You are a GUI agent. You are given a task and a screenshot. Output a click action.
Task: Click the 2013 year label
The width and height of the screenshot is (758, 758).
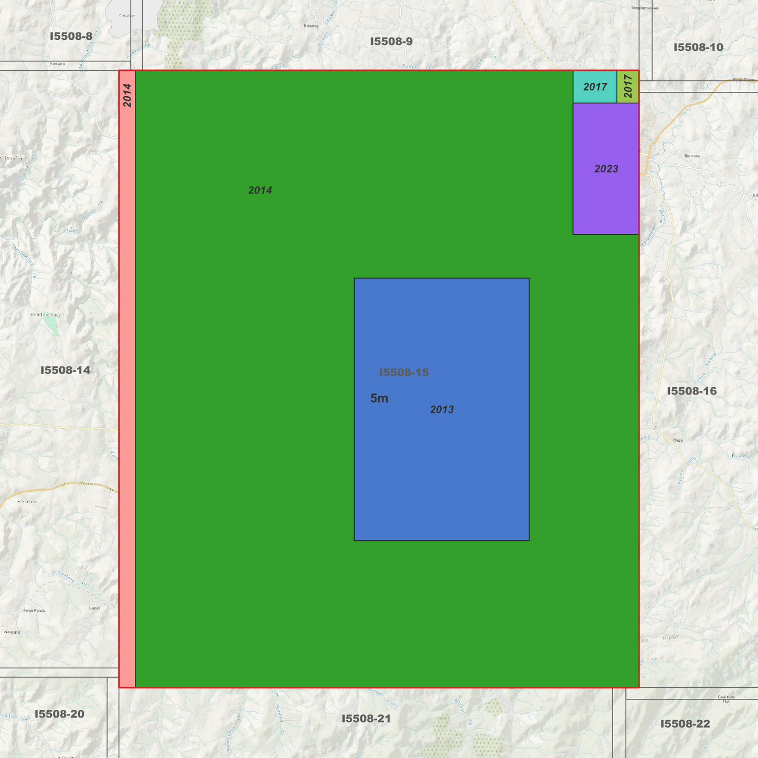(x=442, y=410)
